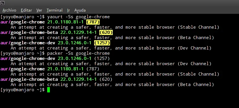
Task: Click the first '(Stable Channel)' description text
Action: 198,27
